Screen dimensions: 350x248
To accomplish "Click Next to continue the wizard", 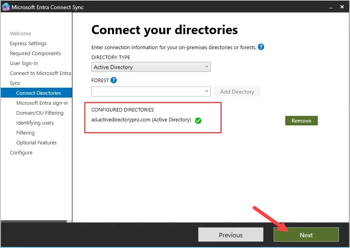I will (306, 235).
